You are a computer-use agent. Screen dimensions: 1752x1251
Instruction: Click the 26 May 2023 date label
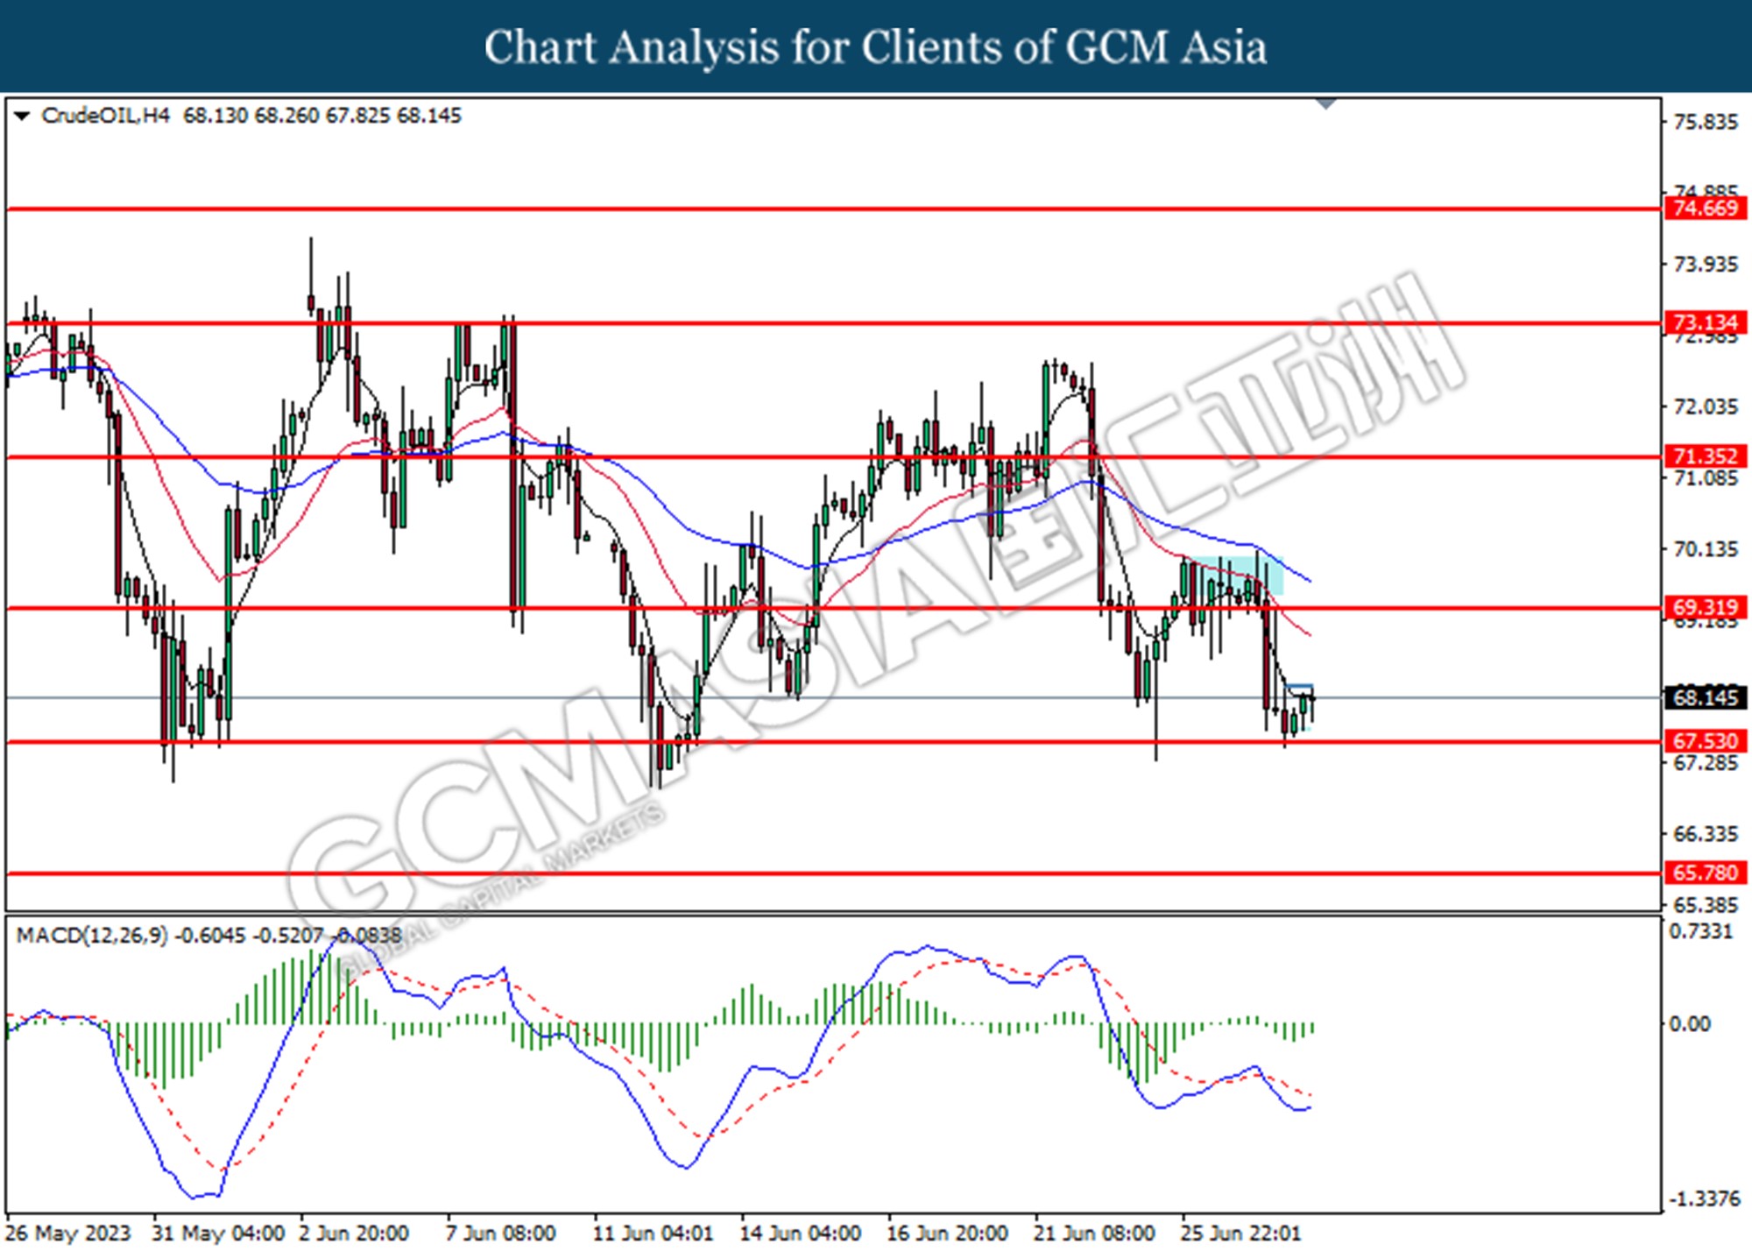tap(69, 1233)
